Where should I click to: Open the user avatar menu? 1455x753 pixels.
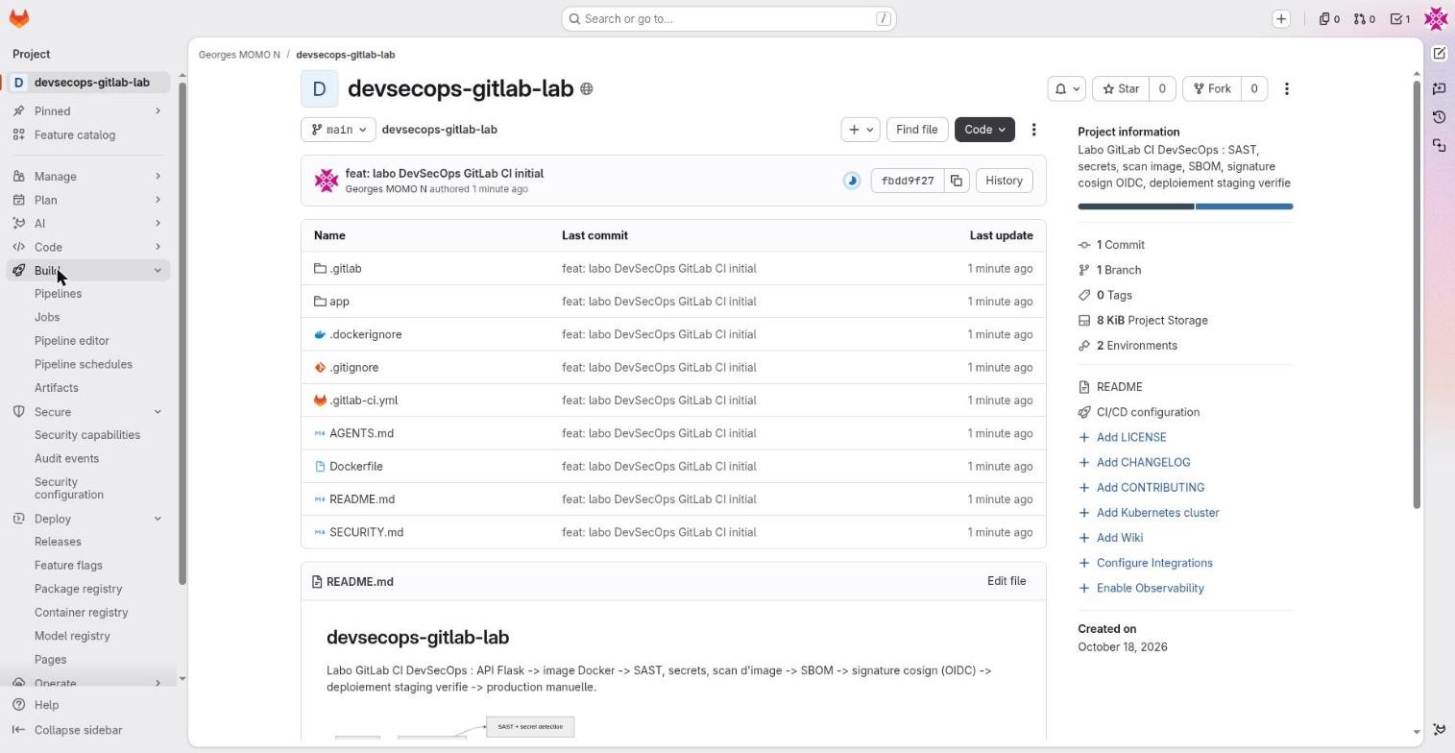[x=1436, y=18]
